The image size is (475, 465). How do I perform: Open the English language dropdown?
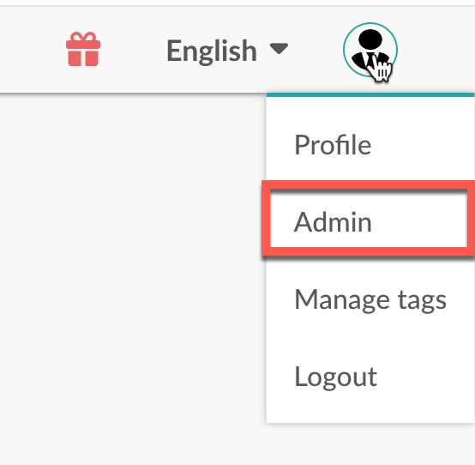(227, 51)
